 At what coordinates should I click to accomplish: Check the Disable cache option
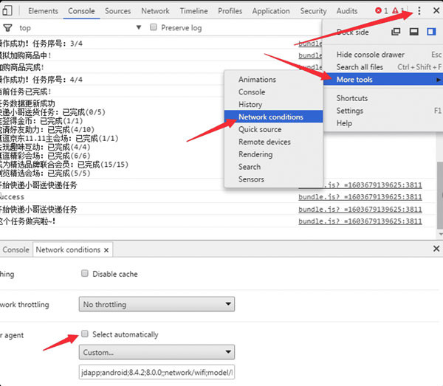85,274
